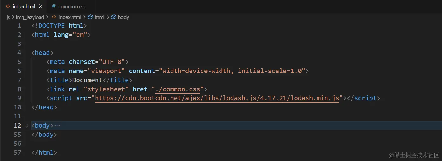Click the CSS hash icon on common.css tab
This screenshot has width=442, height=161.
[x=53, y=6]
